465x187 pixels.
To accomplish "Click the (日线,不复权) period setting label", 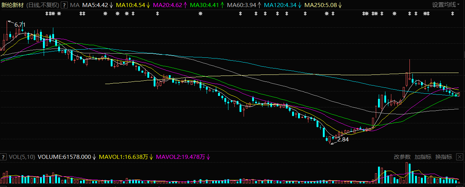I will pyautogui.click(x=43, y=5).
